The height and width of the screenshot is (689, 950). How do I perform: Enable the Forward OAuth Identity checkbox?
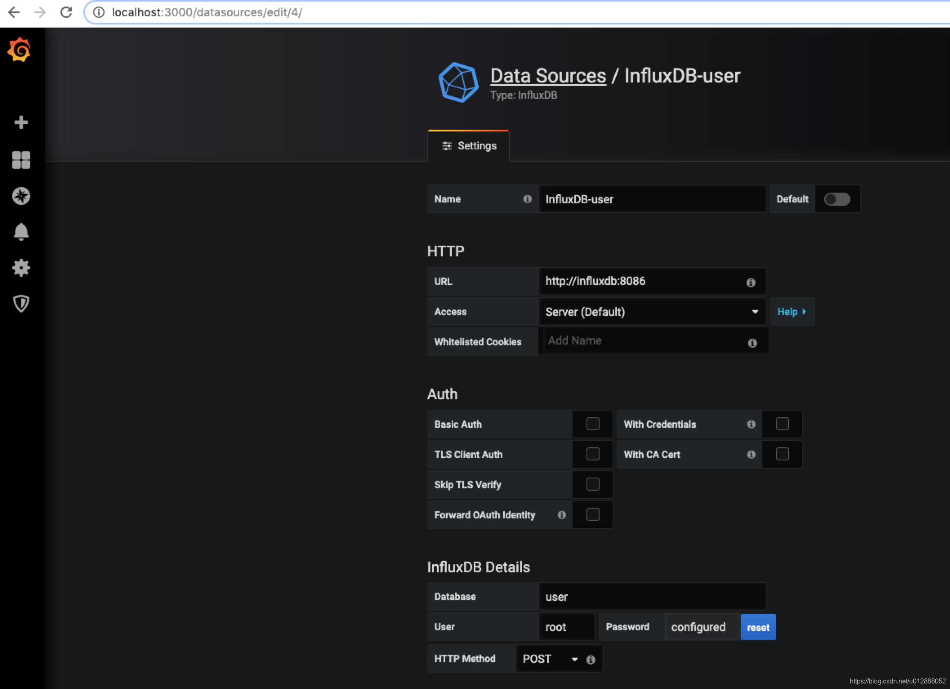593,514
